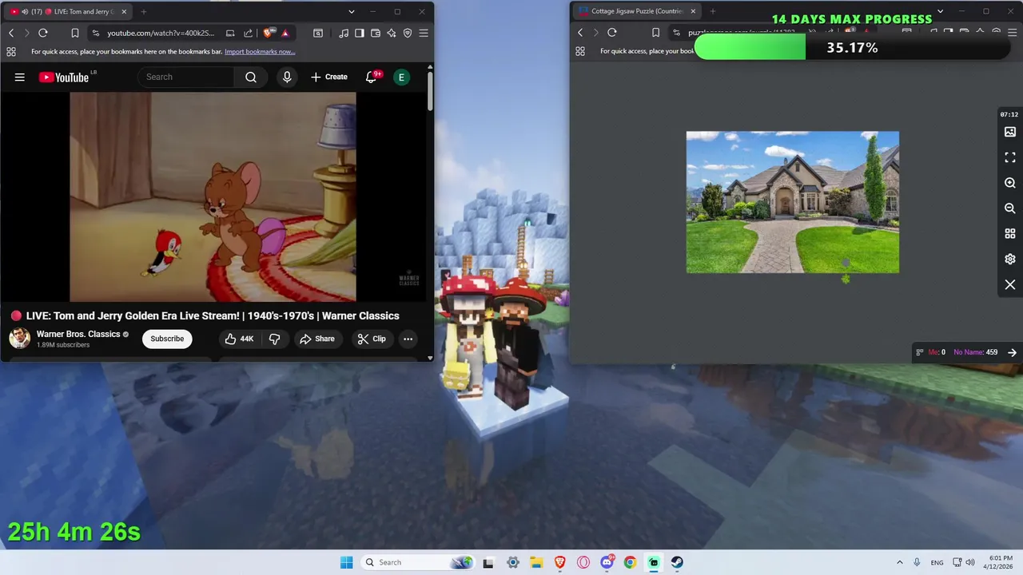Viewport: 1023px width, 575px height.
Task: Click Brave Rewards triangle in YouTube window
Action: [x=285, y=33]
